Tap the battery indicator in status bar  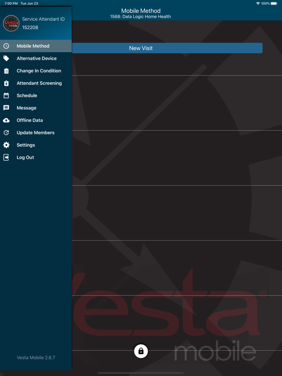274,3
